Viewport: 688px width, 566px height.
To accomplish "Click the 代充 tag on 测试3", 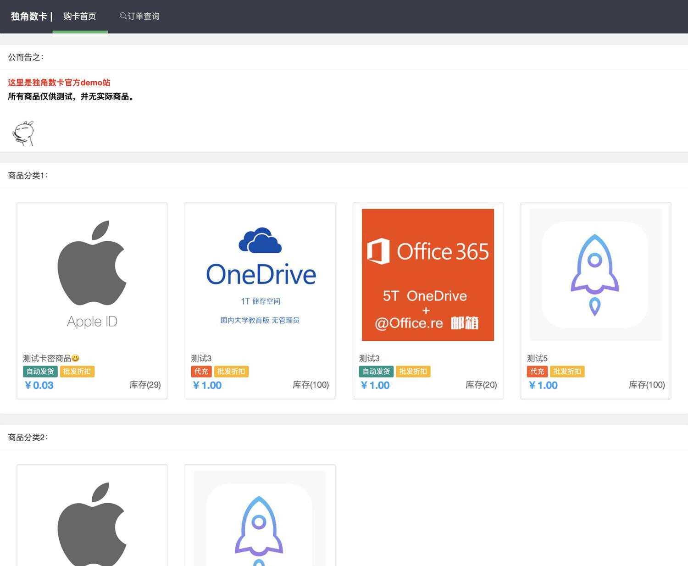I will [200, 372].
